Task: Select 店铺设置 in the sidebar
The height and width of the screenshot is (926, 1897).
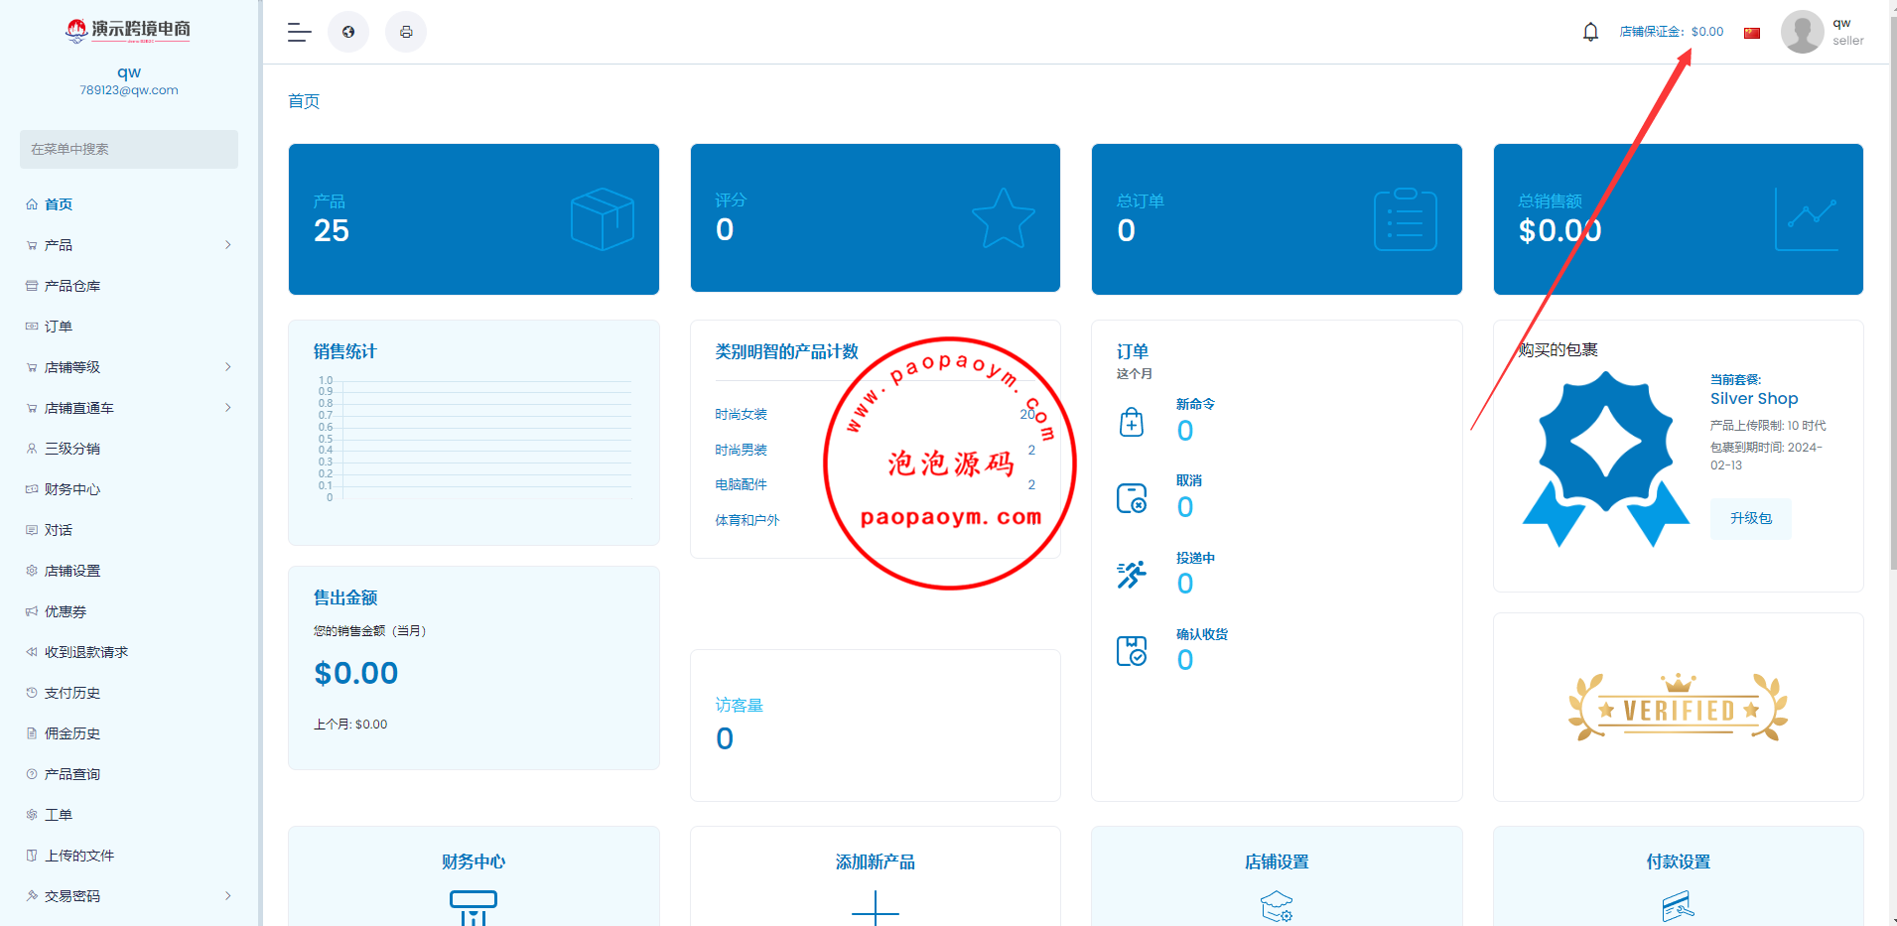Action: click(71, 571)
